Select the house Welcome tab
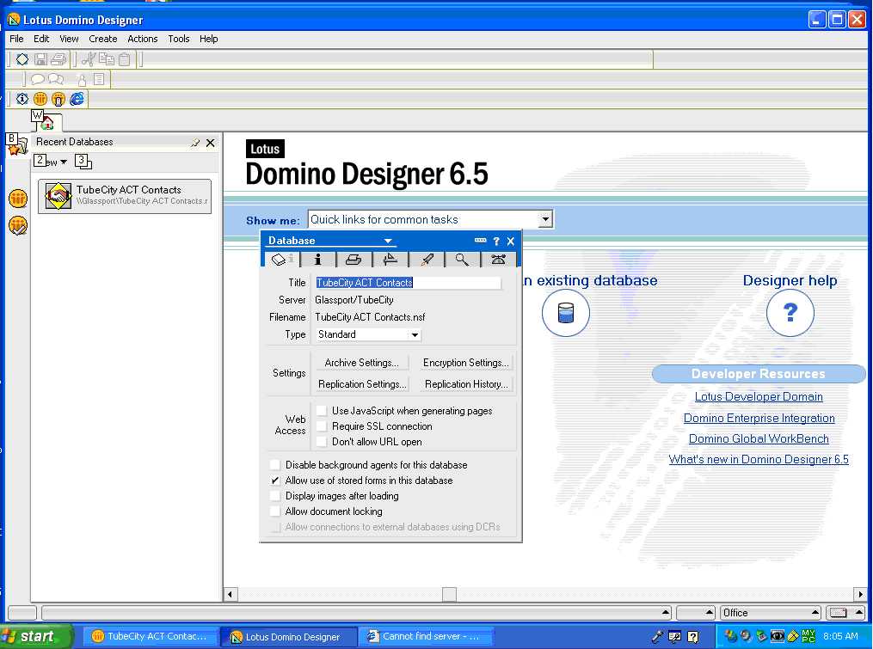The height and width of the screenshot is (649, 873). [46, 122]
